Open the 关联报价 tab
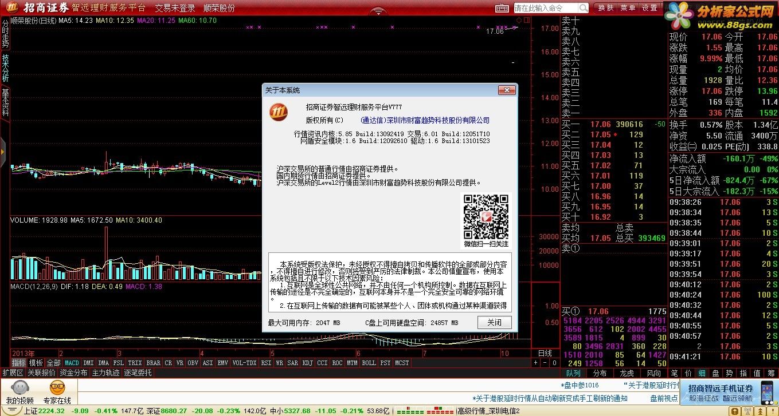This screenshot has width=779, height=416. point(41,373)
